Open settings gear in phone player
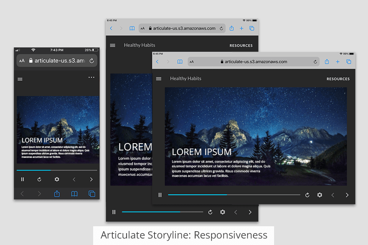This screenshot has height=245, width=368. pyautogui.click(x=57, y=180)
